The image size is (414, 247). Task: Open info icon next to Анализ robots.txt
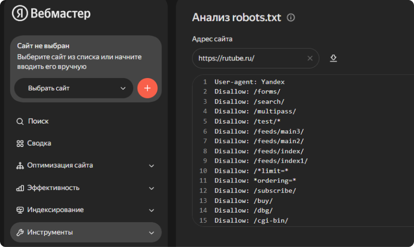(291, 17)
